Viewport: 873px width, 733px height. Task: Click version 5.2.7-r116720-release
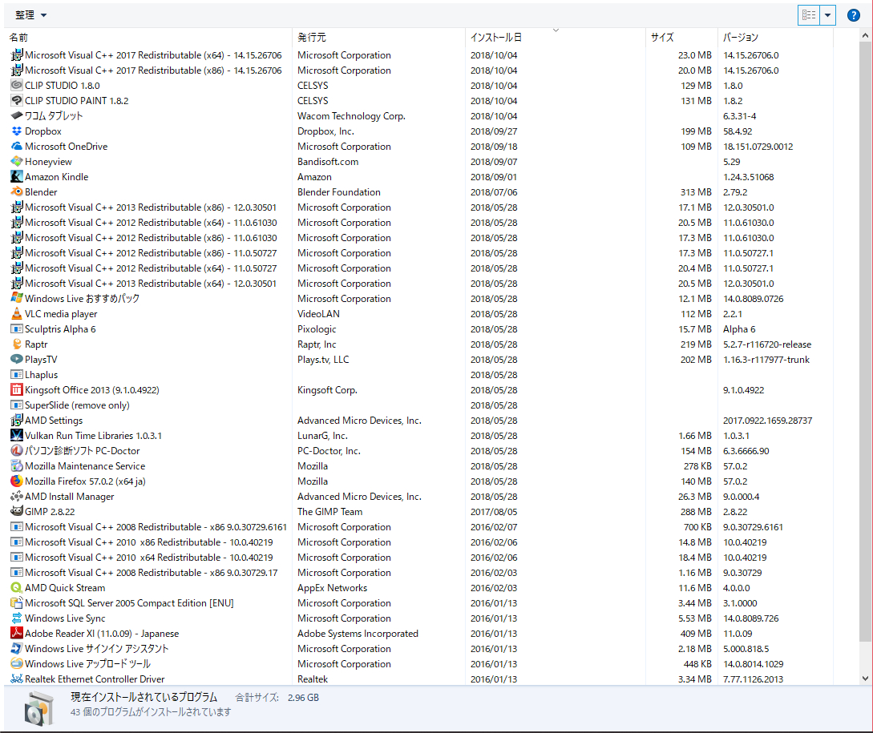[767, 344]
